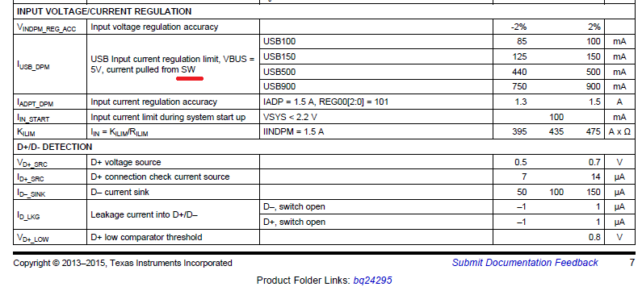The width and height of the screenshot is (642, 291).
Task: Select the USB100 test condition cell
Action: coord(279,41)
